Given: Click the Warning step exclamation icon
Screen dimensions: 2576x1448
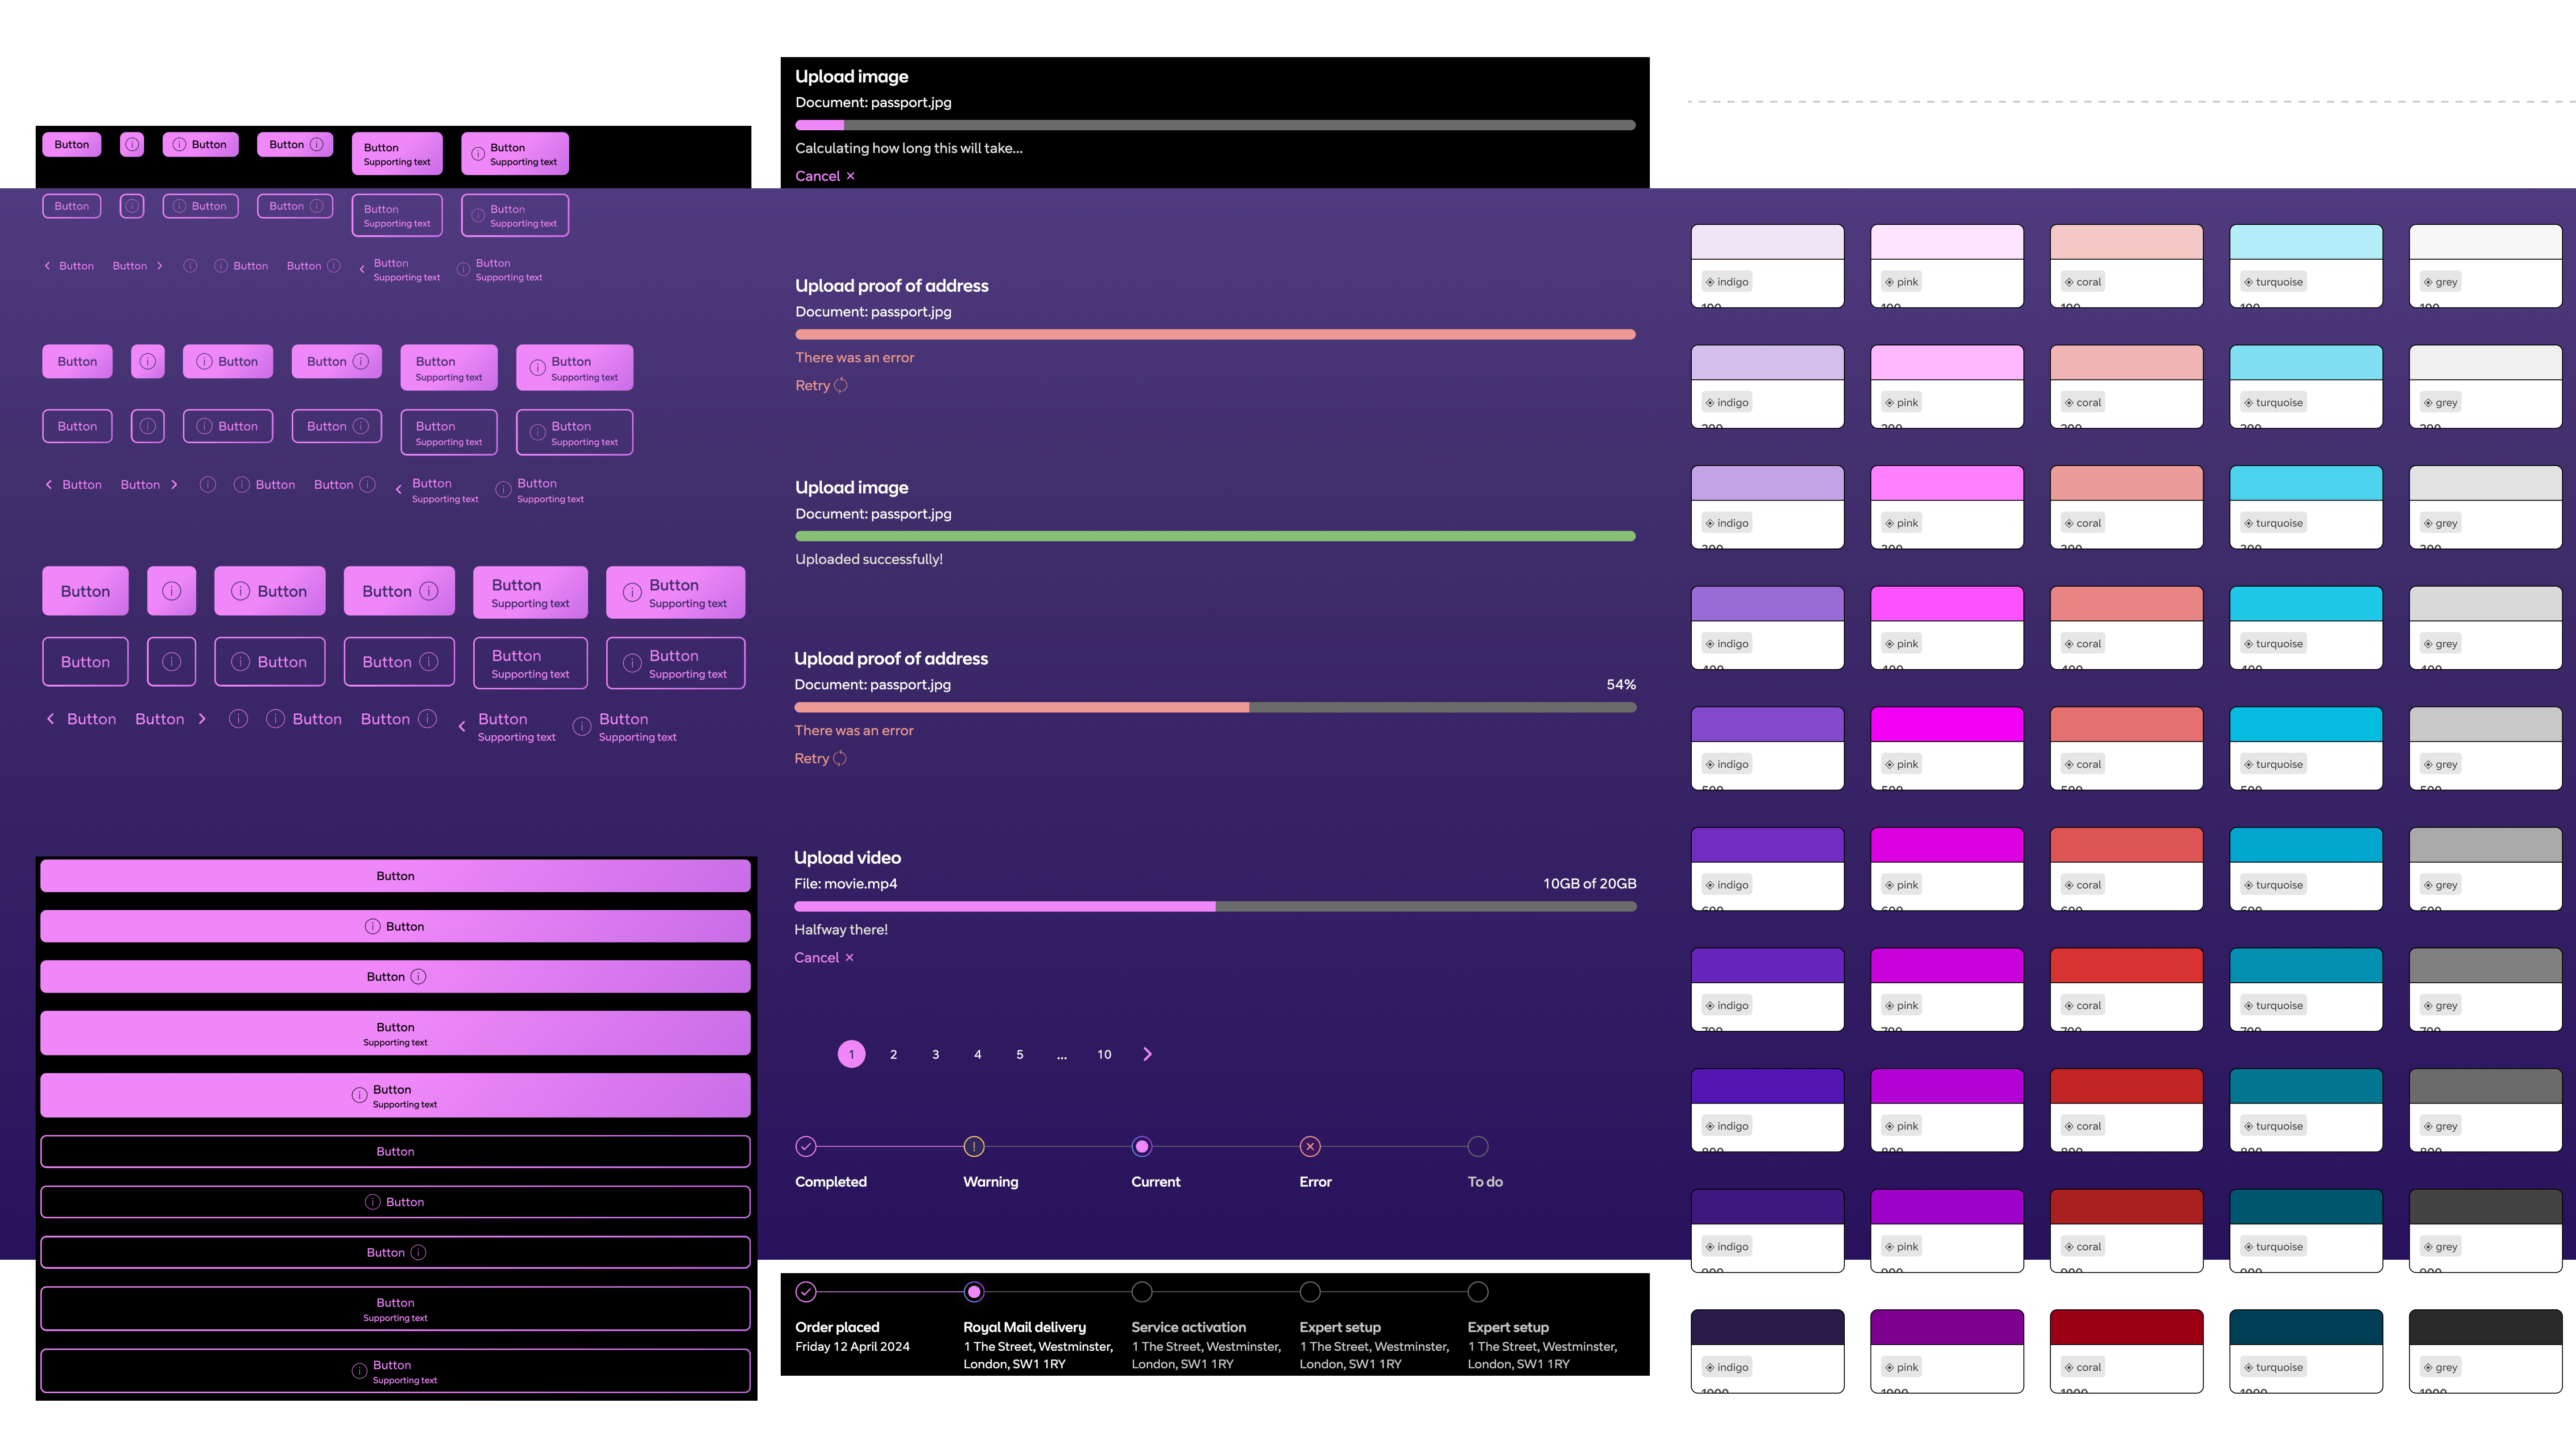Looking at the screenshot, I should 973,1146.
